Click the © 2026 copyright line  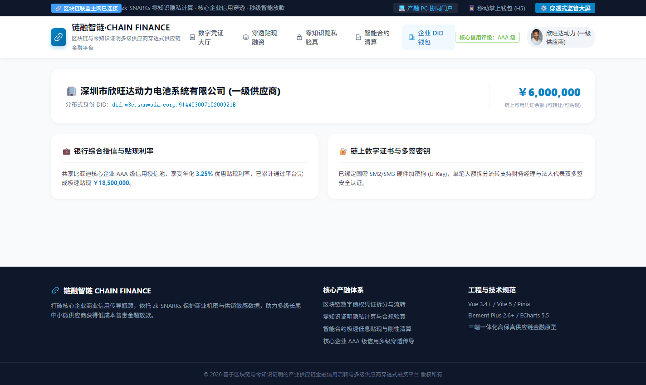pos(323,374)
